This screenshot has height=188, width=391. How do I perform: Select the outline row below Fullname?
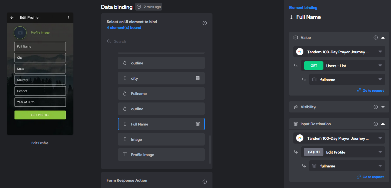point(161,109)
